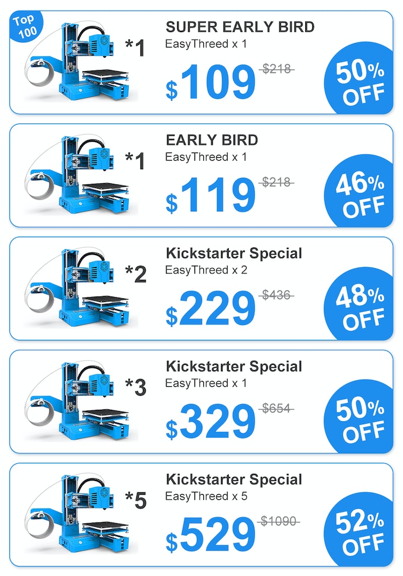This screenshot has height=576, width=403.
Task: Click the 46% OFF discount badge
Action: (x=359, y=196)
